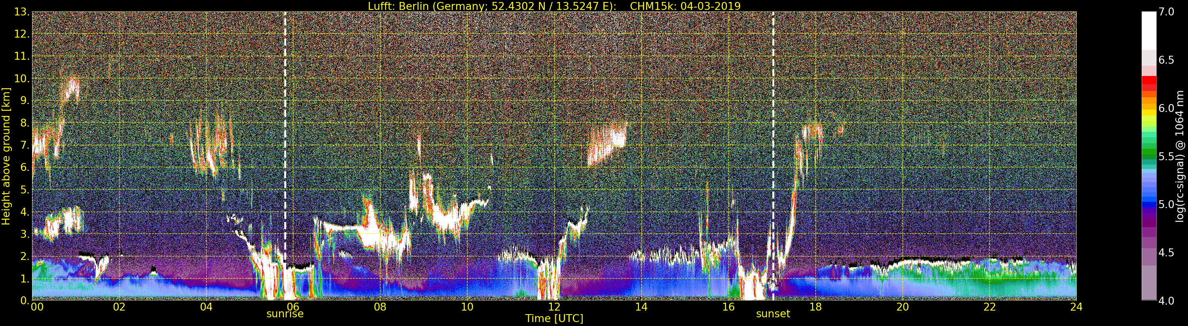
Task: Click the x-axis tick label '14'
Action: point(641,307)
